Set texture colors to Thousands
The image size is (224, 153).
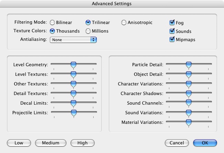click(52, 31)
